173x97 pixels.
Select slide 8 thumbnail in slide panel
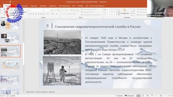pyautogui.click(x=10, y=51)
